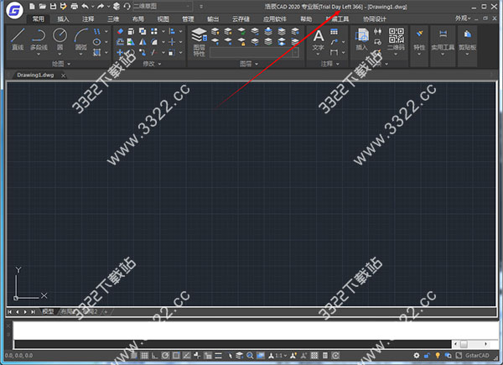Open the workspace dropdown (二维草图)
Screen dimensions: 503x365
coord(163,6)
